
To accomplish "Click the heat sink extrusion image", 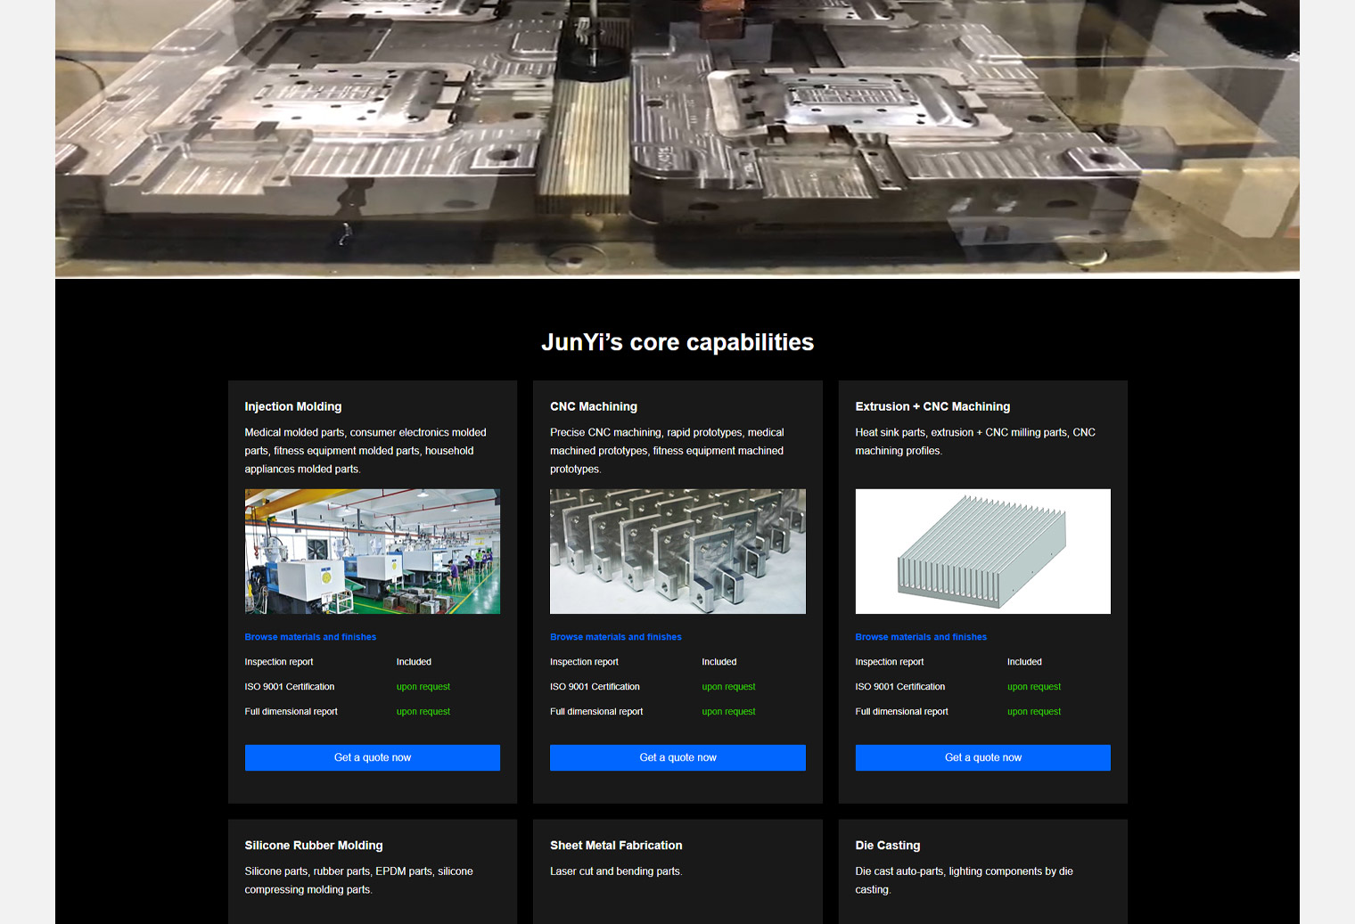I will [x=982, y=551].
